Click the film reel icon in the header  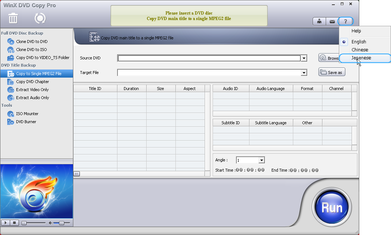point(94,37)
